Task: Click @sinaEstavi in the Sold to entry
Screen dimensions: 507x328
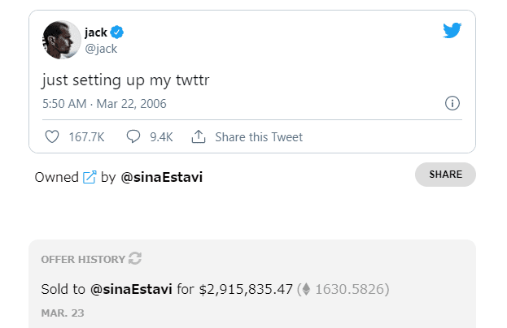Action: pyautogui.click(x=131, y=288)
